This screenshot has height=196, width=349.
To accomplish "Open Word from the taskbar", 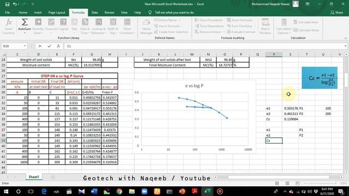I will pos(94,191).
